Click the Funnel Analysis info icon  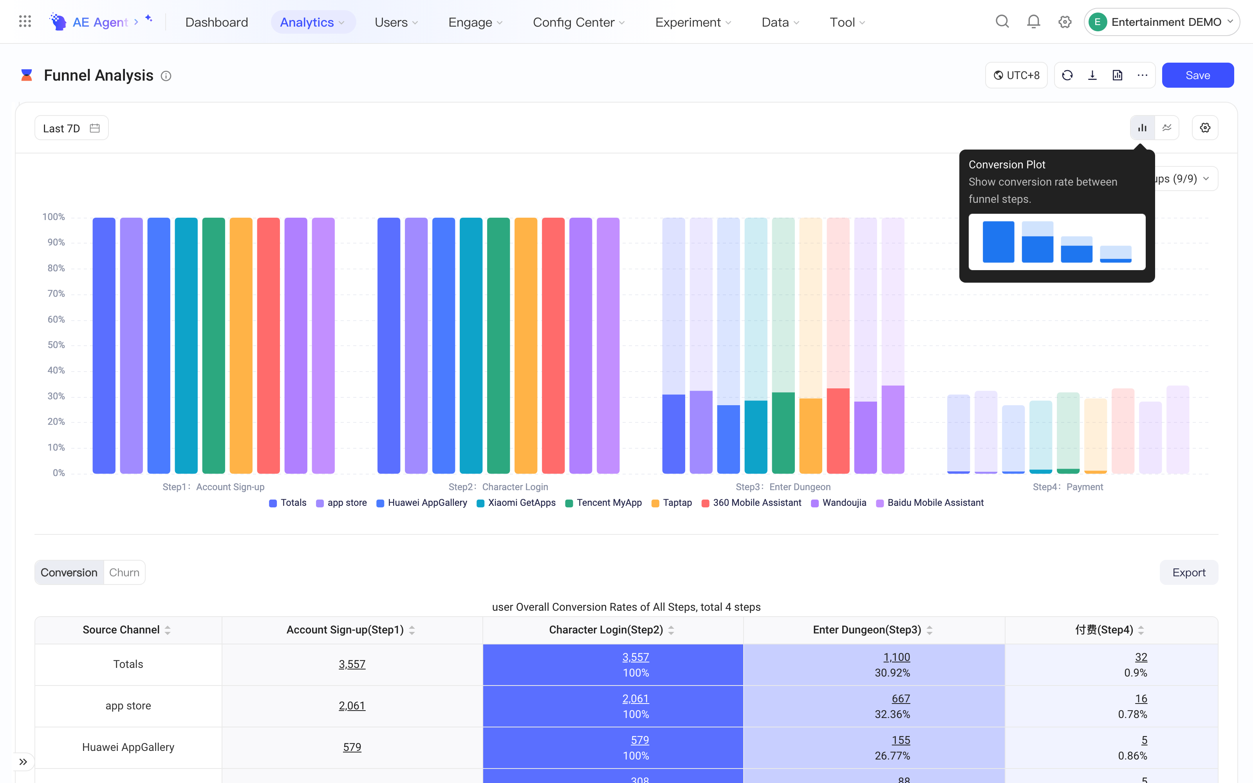(x=166, y=76)
